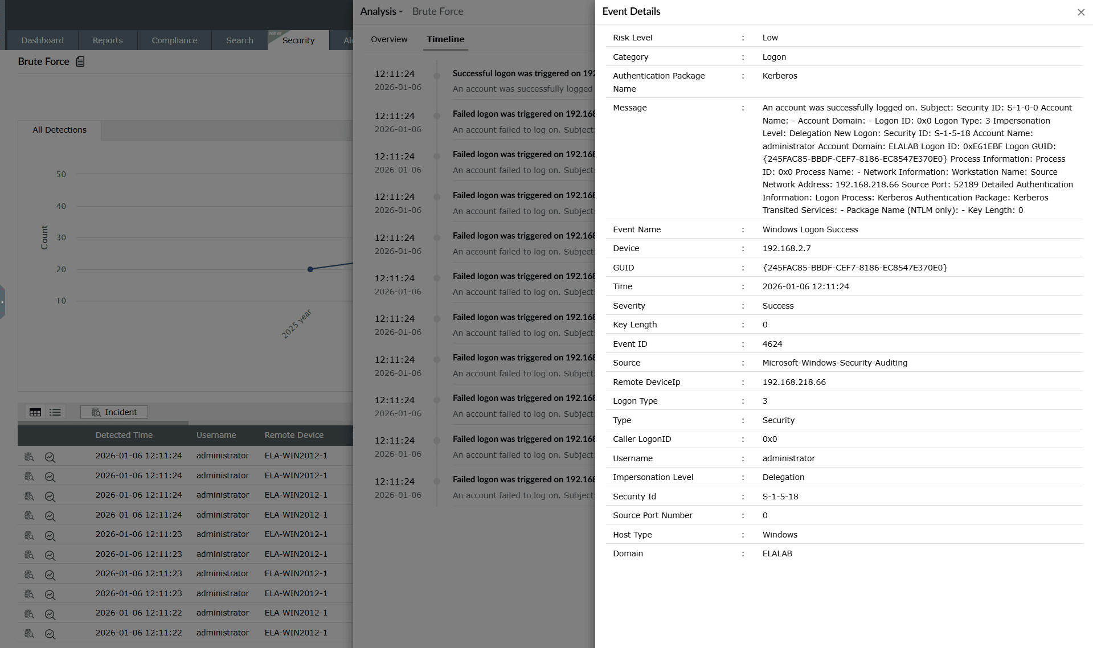Expand the collapsed left side panel arrow
This screenshot has width=1093, height=648.
(x=3, y=302)
